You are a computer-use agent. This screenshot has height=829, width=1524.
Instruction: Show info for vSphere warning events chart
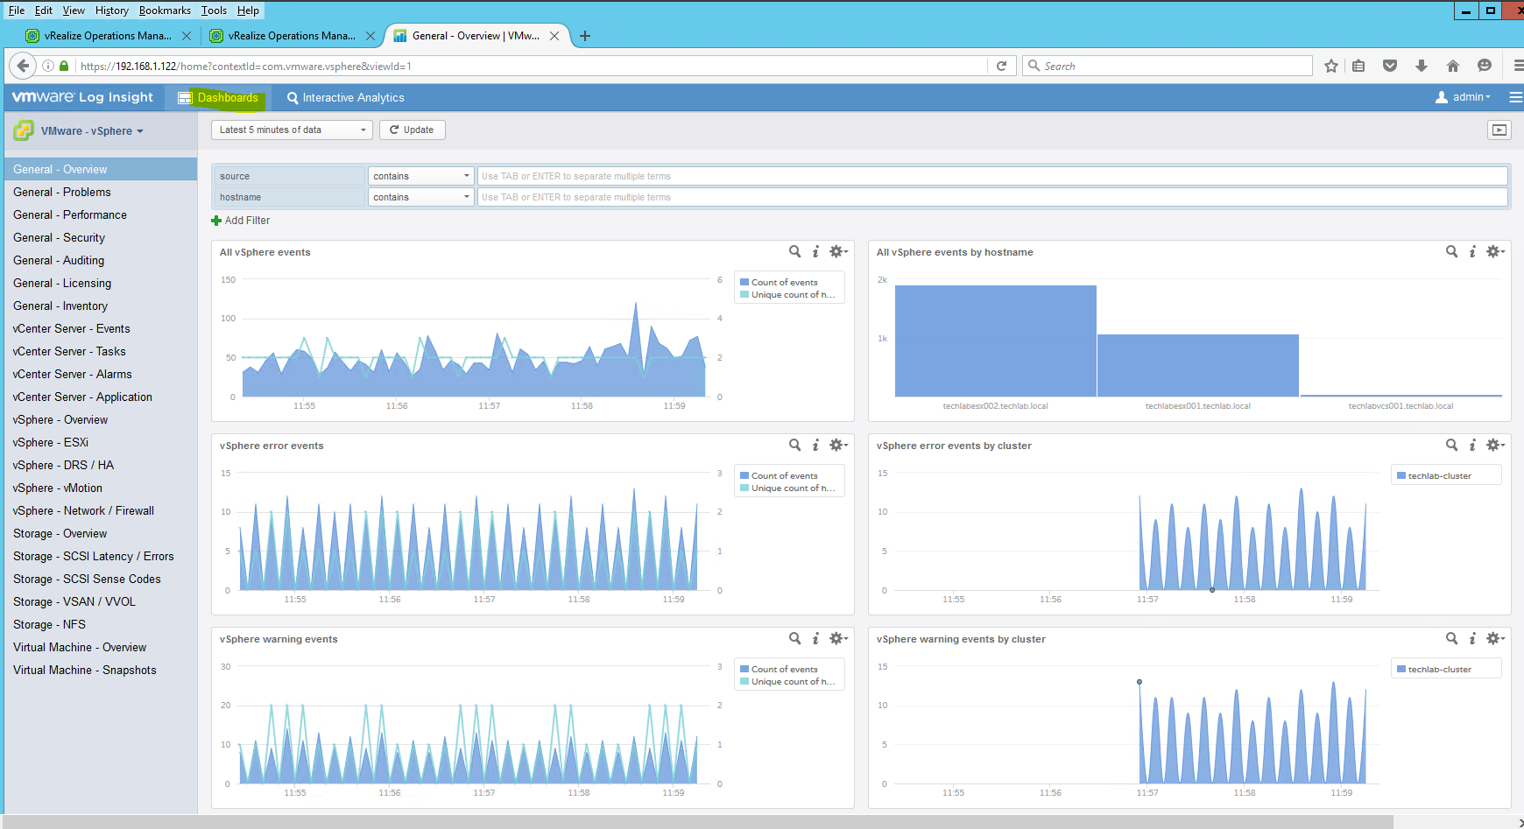pos(815,638)
